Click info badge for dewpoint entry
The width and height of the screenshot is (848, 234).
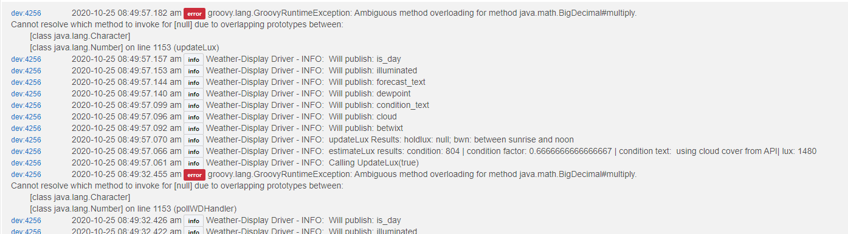pyautogui.click(x=194, y=94)
